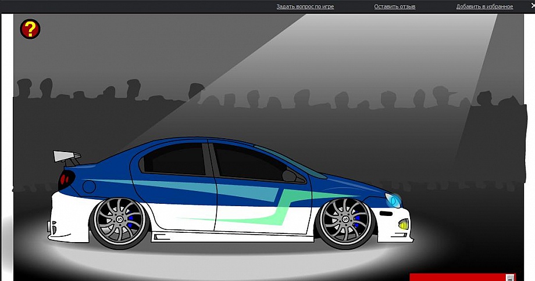Open the yellow question mark help icon

[x=30, y=29]
